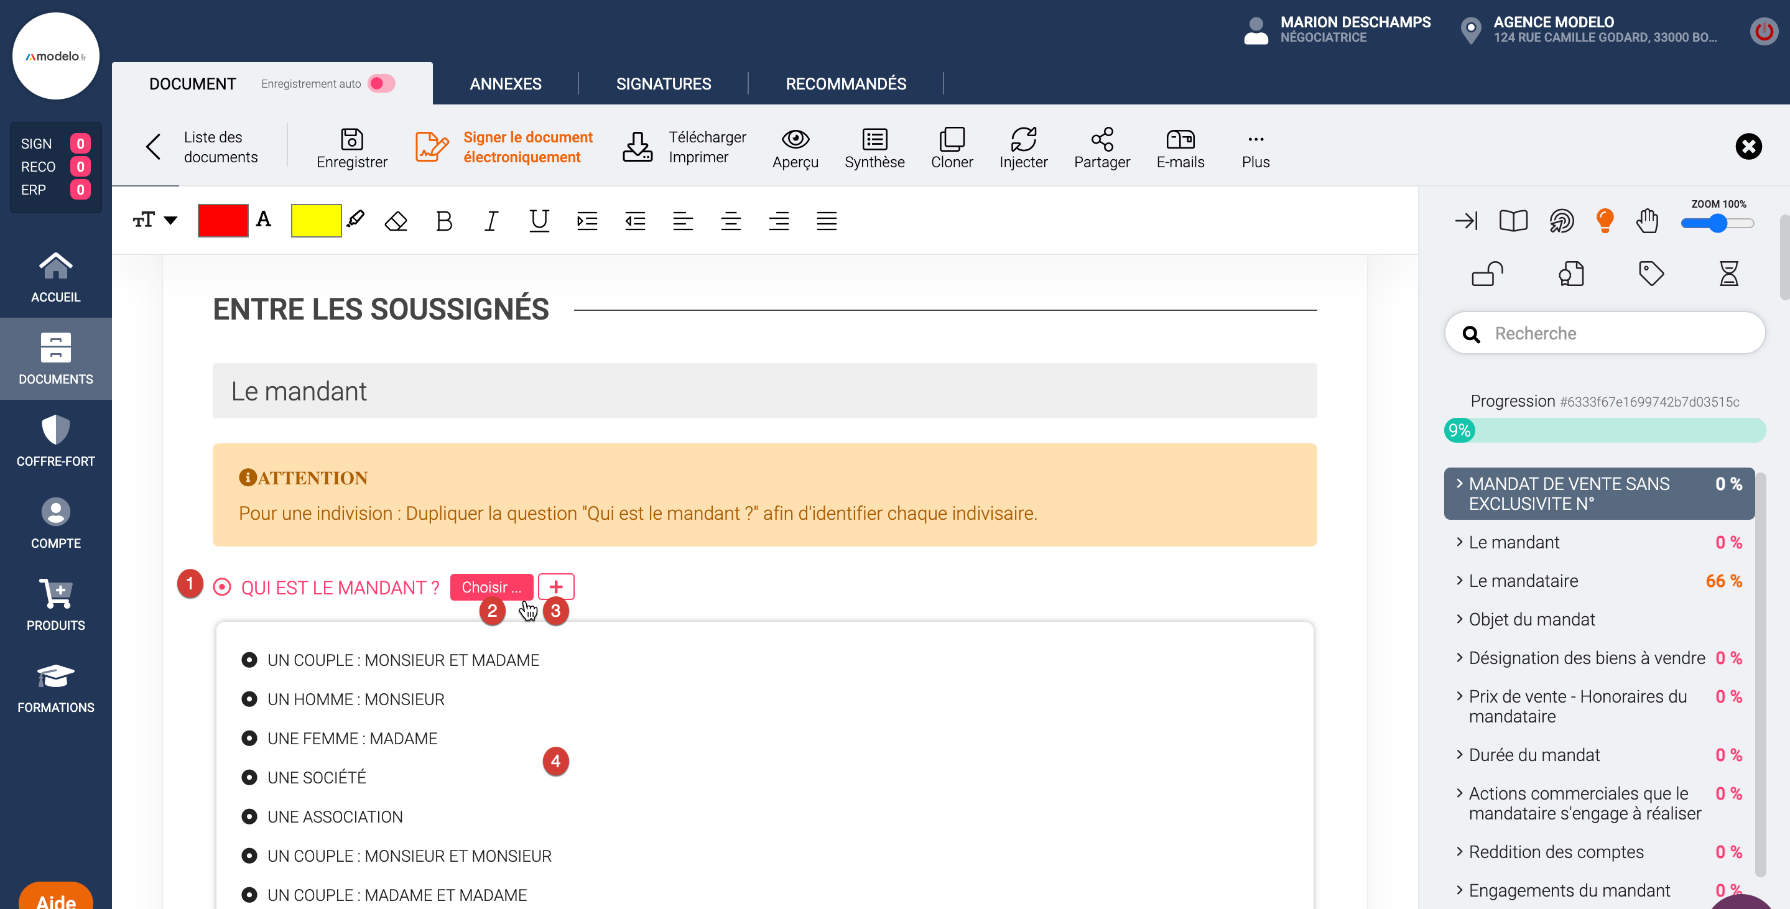Switch to the ANNEXES tab
1790x909 pixels.
click(505, 84)
